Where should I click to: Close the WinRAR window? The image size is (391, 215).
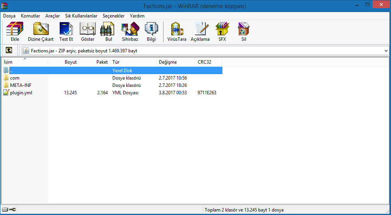click(381, 5)
